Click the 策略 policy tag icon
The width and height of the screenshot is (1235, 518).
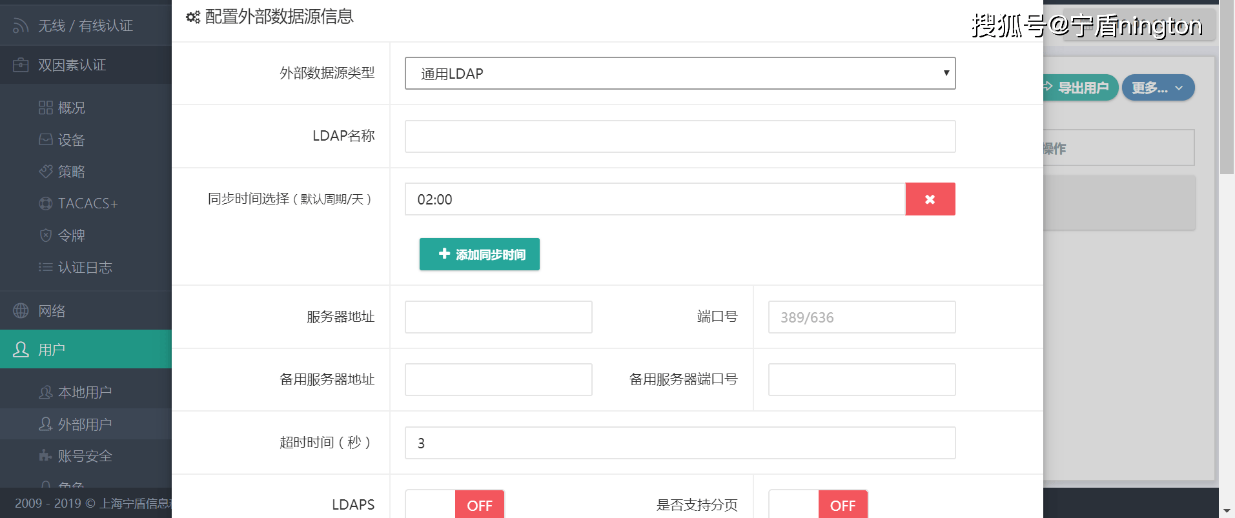[46, 171]
